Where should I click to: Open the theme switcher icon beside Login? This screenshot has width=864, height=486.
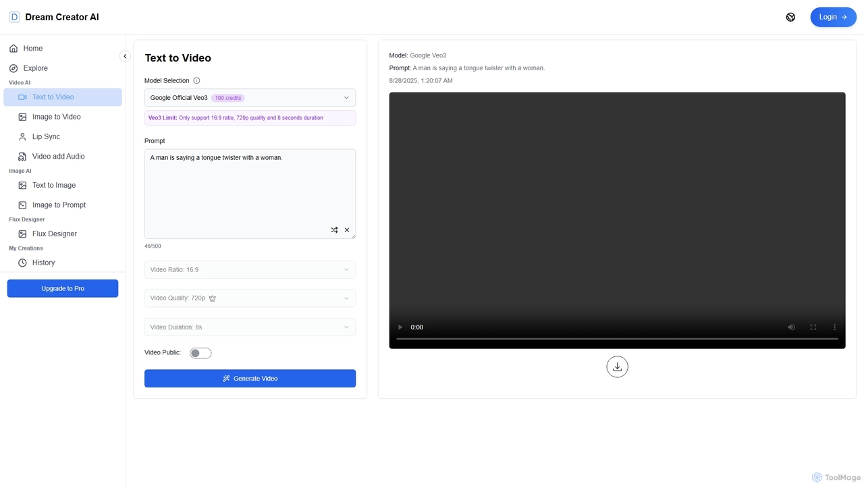[x=790, y=17]
